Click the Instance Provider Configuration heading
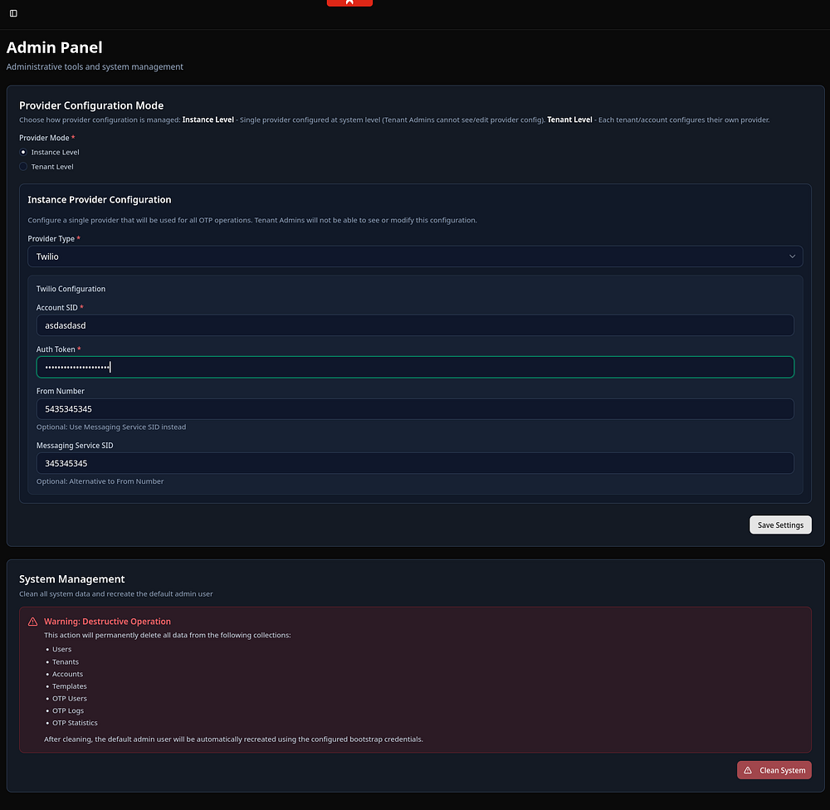Screen dimensions: 830x810 coord(100,199)
